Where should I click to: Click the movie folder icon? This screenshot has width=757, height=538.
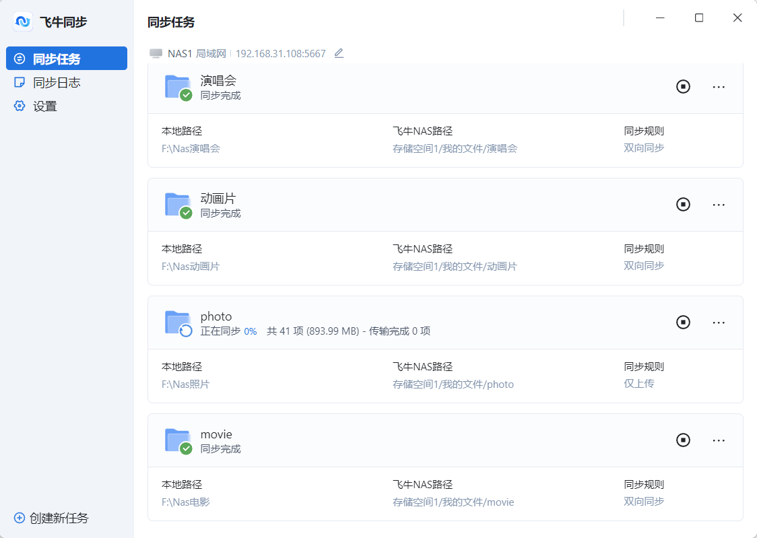tap(178, 441)
